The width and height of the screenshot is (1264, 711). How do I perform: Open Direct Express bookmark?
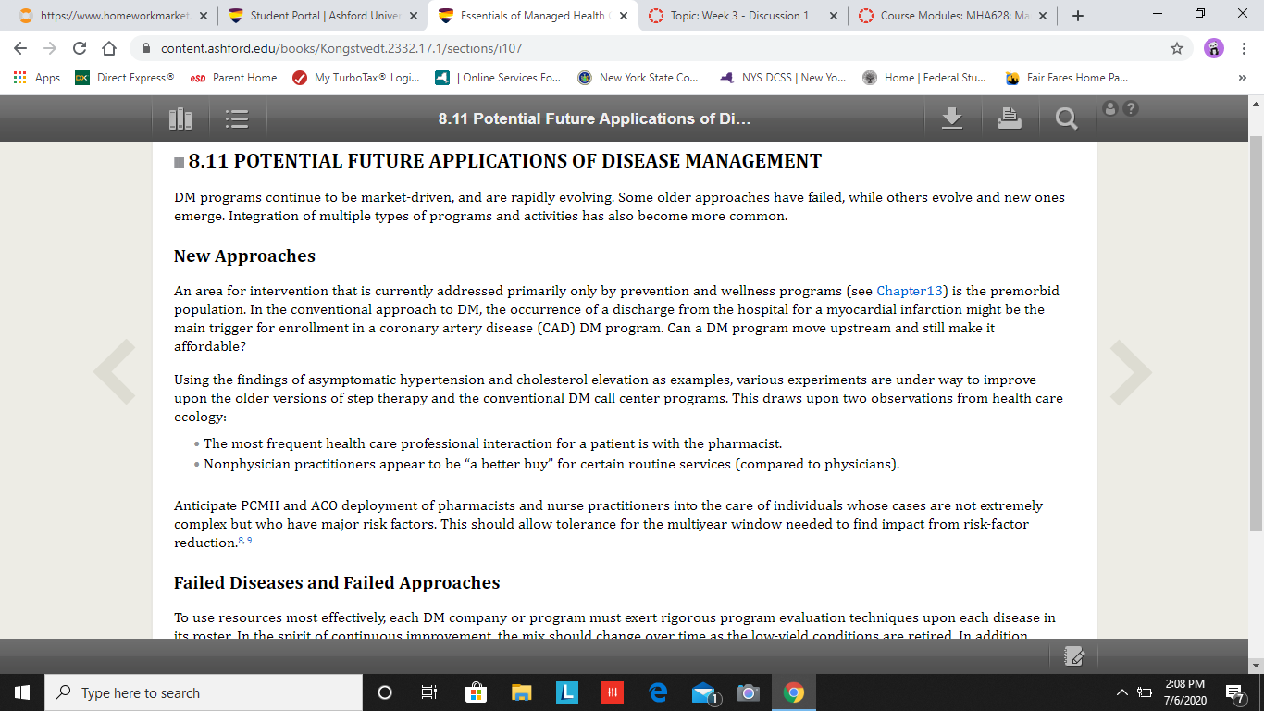(124, 78)
